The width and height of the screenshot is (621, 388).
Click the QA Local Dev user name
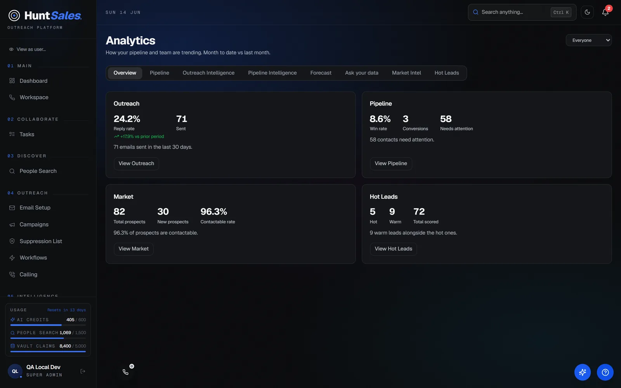pyautogui.click(x=43, y=367)
